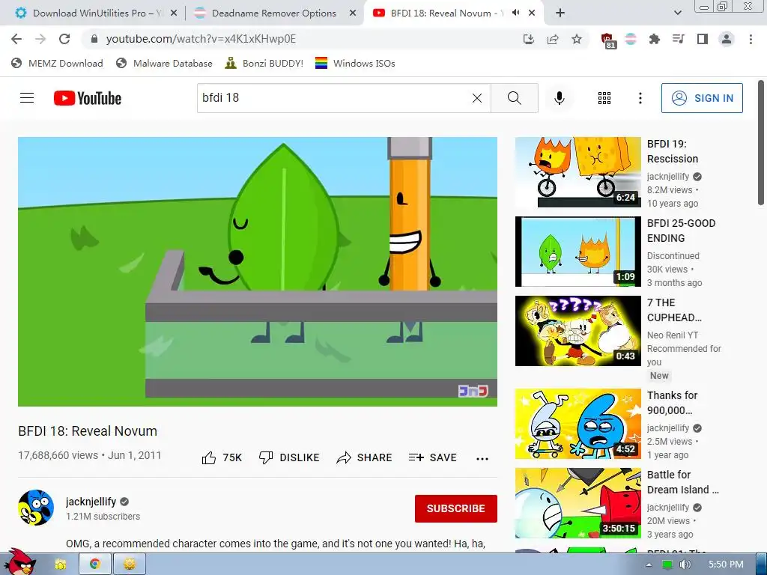Search with your voice microphone icon

(x=559, y=98)
